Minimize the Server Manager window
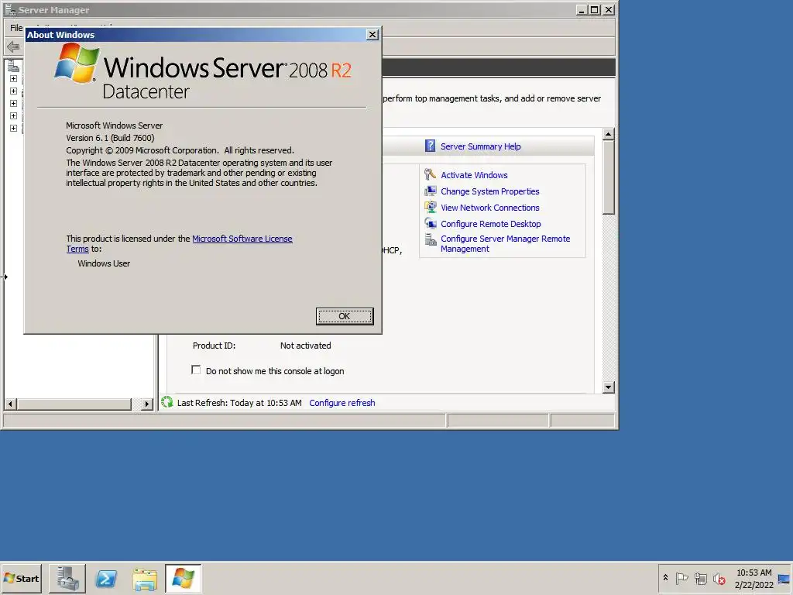The width and height of the screenshot is (793, 595). [582, 9]
